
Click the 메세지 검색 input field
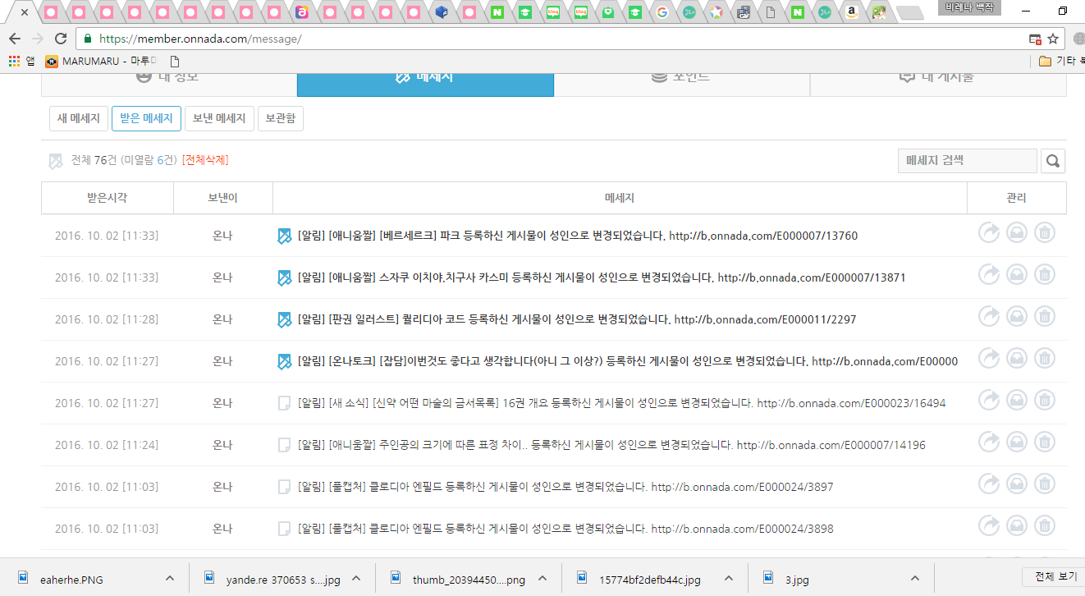(967, 161)
